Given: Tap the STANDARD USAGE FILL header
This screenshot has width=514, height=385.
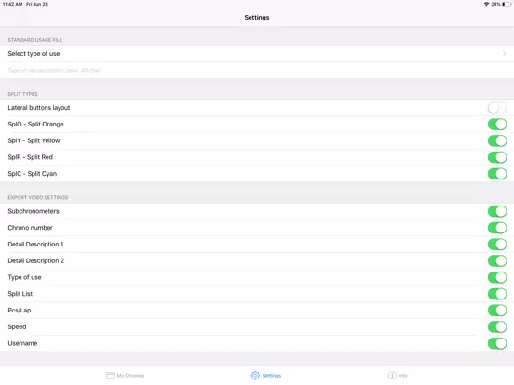Looking at the screenshot, I should coord(34,40).
